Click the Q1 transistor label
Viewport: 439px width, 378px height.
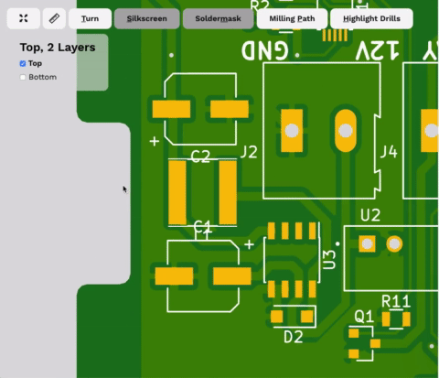pos(364,317)
